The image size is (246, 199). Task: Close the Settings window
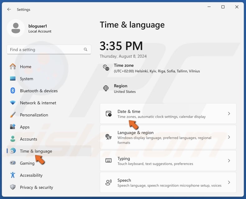tap(237, 7)
